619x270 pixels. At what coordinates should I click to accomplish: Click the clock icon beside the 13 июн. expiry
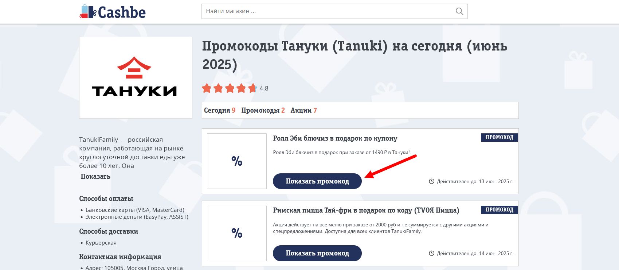[432, 181]
